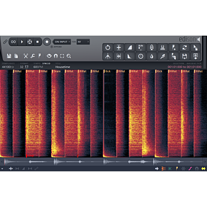Image resolution: width=207 pixels, height=207 pixels.
Task: Click the yellow double-arrow icon at bottom right
Action: click(x=204, y=168)
